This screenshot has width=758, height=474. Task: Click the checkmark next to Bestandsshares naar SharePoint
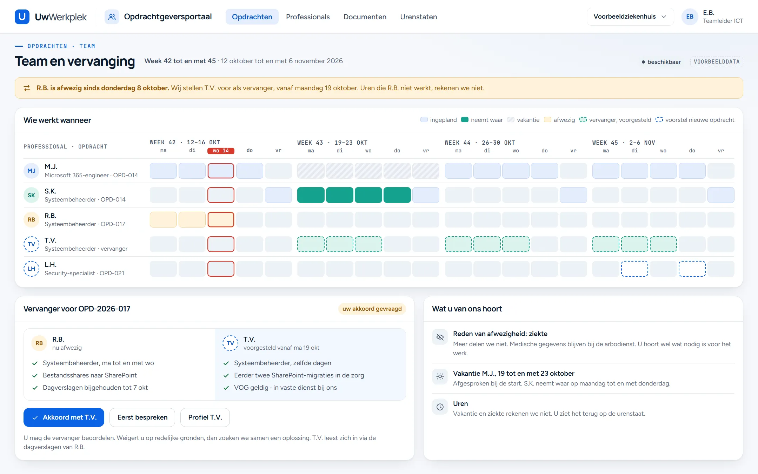[35, 376]
